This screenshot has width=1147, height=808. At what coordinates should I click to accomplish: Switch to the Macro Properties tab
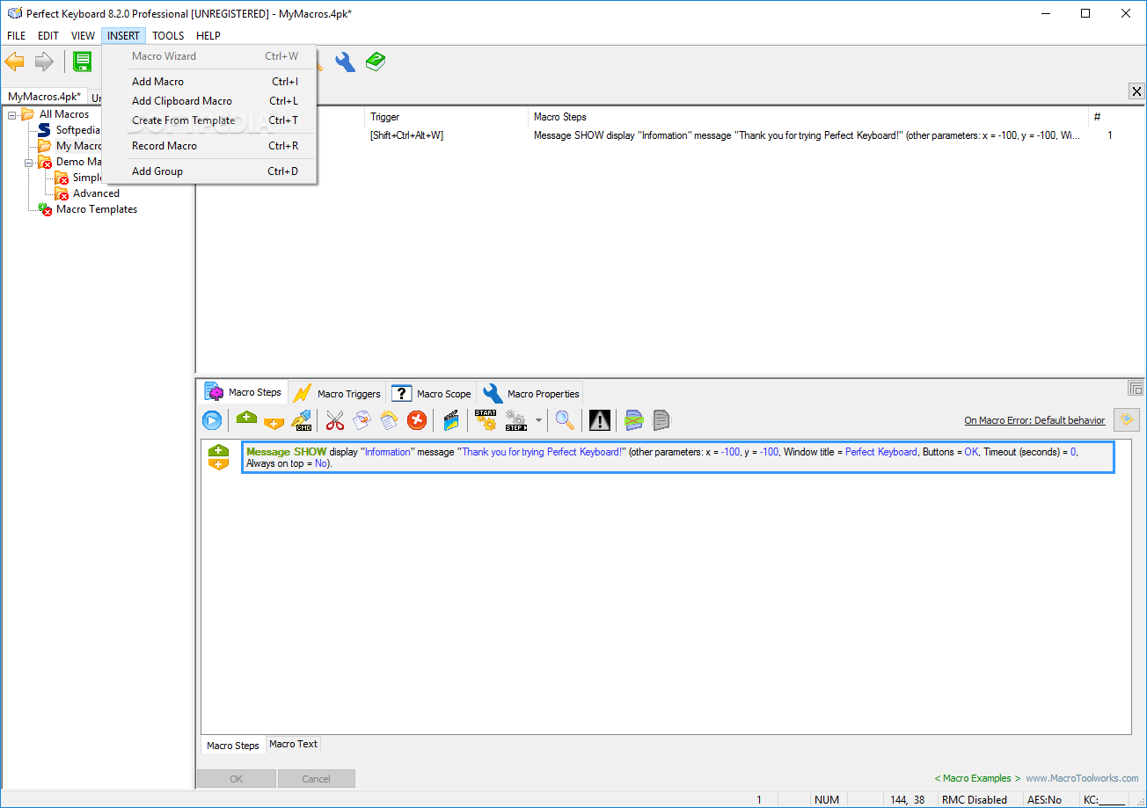531,393
